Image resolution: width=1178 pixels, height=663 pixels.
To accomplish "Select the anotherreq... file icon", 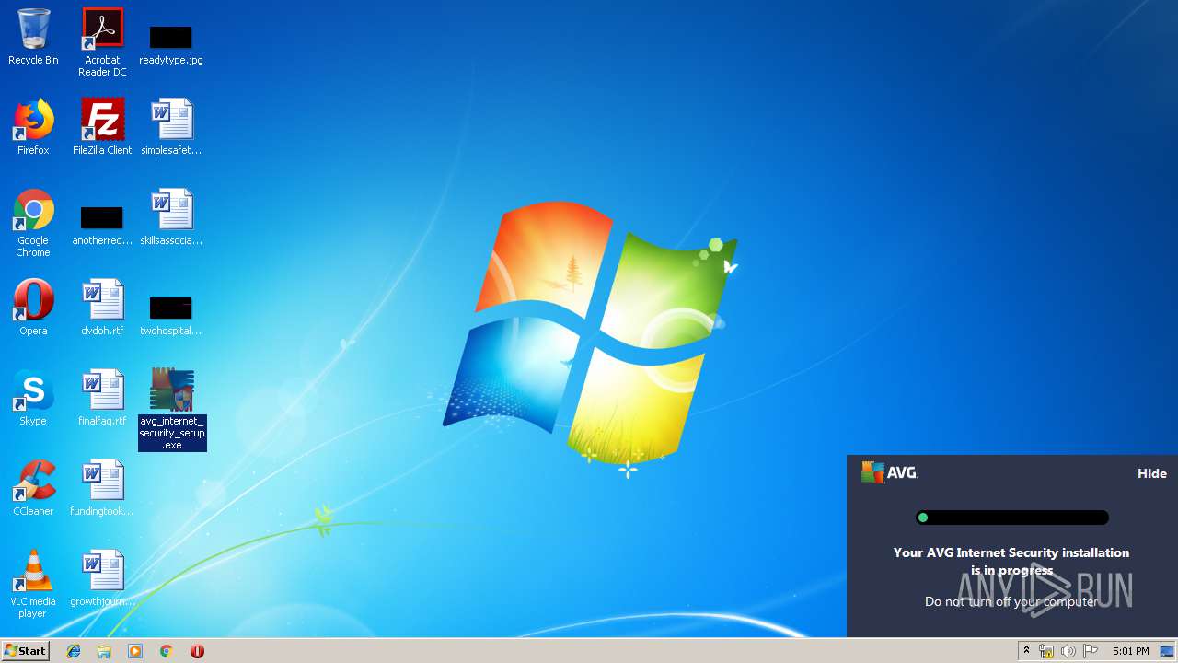I will click(102, 226).
